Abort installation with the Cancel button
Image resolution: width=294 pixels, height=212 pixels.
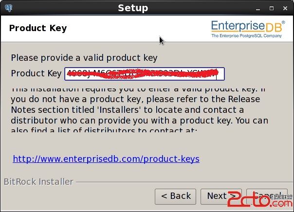pos(267,196)
